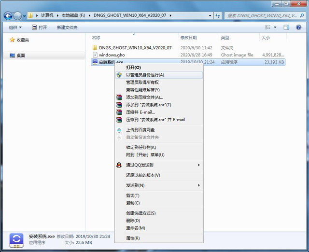Viewport: 309px width, 252px height.
Task: Expand arrow after 计算机 in address bar
Action: coord(57,15)
